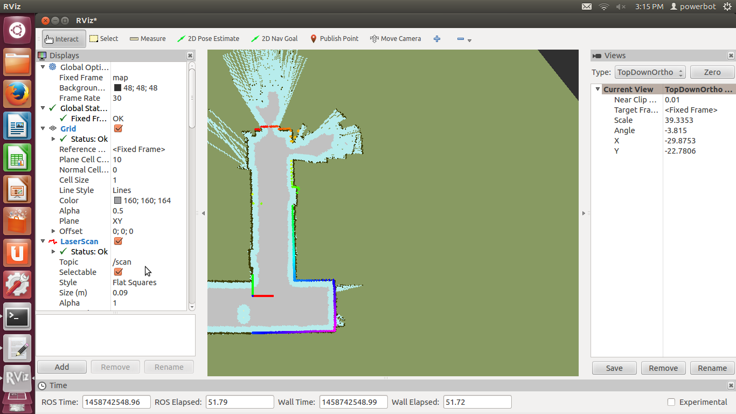The width and height of the screenshot is (736, 414).
Task: Pick the 2D Nav Goal tool
Action: point(274,39)
